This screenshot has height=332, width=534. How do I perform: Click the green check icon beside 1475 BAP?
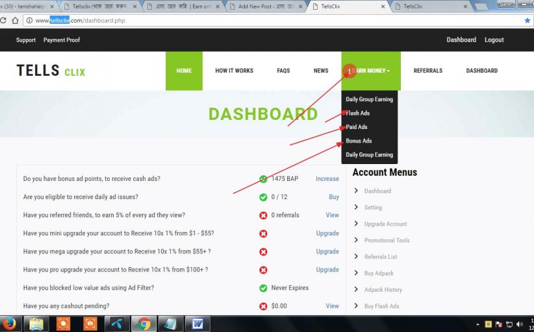263,179
